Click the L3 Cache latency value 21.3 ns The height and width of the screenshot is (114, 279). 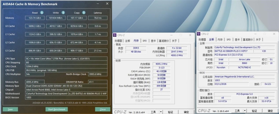pos(98,50)
